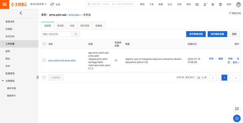Open 支持 top menu
The height and width of the screenshot is (123, 243).
click(179, 5)
